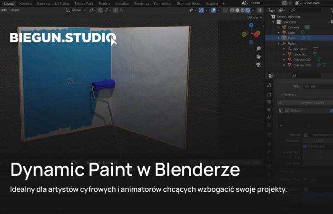Click the blue Z axis on navigation gizmo
The width and height of the screenshot is (333, 214).
tap(251, 25)
